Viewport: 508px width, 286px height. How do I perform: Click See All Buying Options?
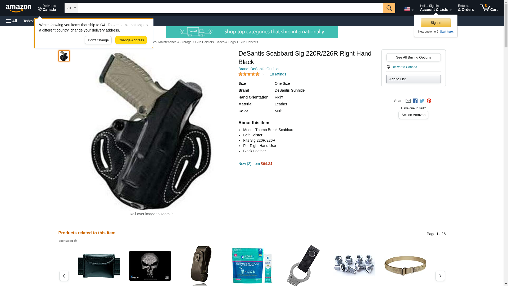click(x=413, y=57)
